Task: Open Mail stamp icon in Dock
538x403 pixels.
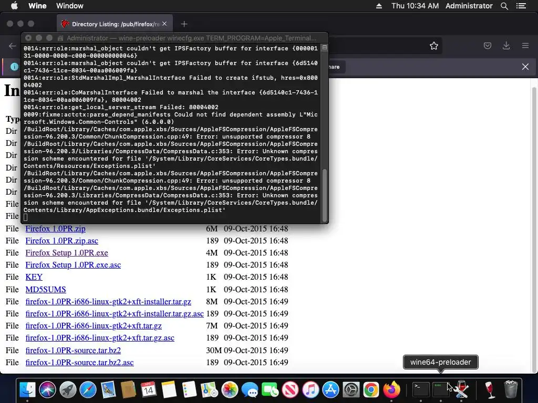Action: [x=108, y=390]
